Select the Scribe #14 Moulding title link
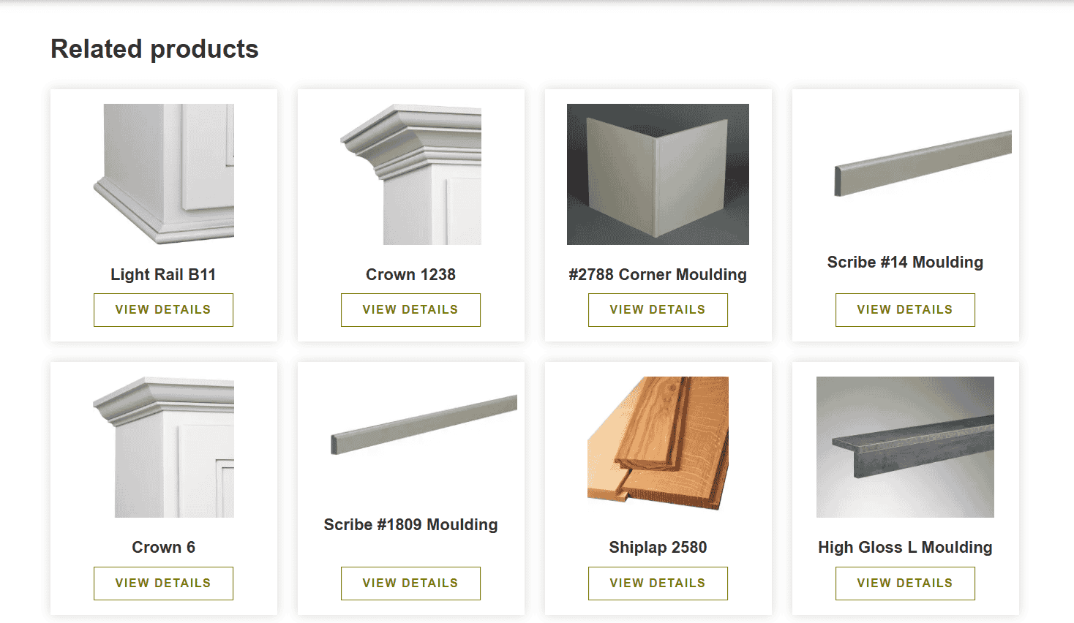Screen dimensions: 1074x623 click(905, 263)
